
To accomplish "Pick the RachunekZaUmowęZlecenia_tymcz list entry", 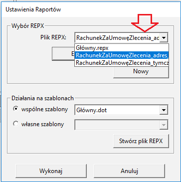I will [122, 63].
